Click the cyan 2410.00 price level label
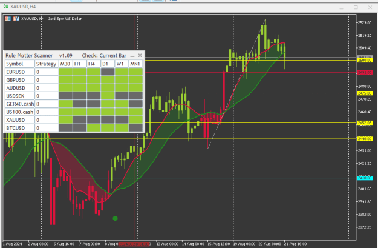This screenshot has height=248, width=378. click(365, 178)
